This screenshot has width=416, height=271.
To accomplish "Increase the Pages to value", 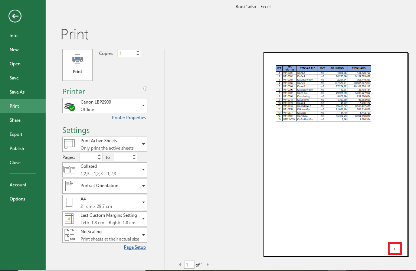I will click(134, 156).
